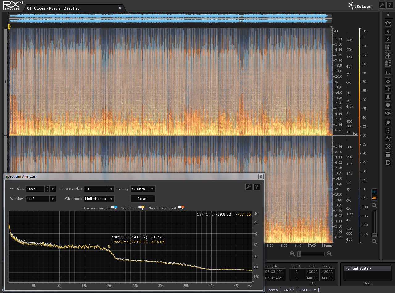Image resolution: width=395 pixels, height=293 pixels.
Task: Select the Russian Beat.flac file tab
Action: coord(53,8)
